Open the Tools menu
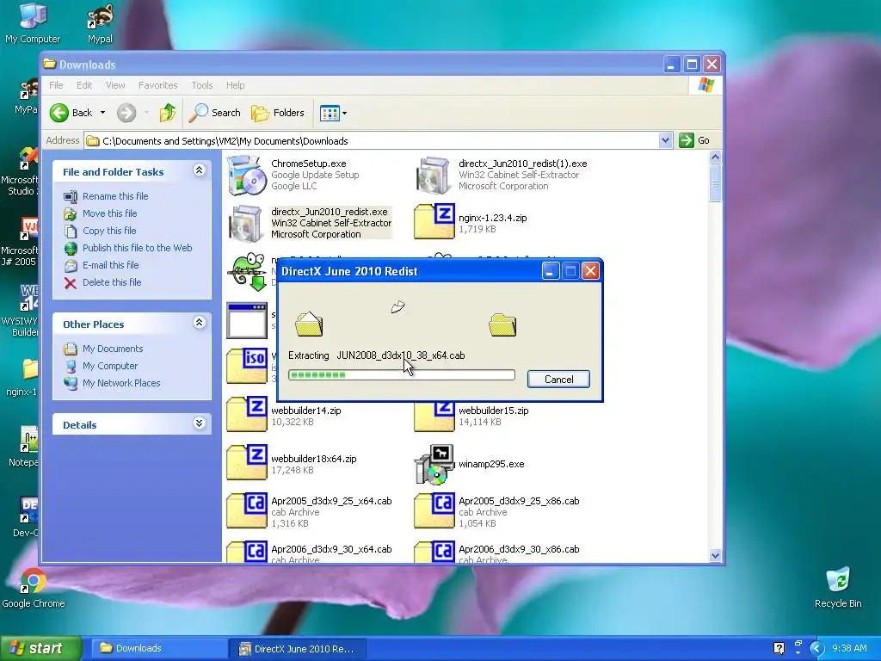The image size is (881, 661). [x=201, y=85]
